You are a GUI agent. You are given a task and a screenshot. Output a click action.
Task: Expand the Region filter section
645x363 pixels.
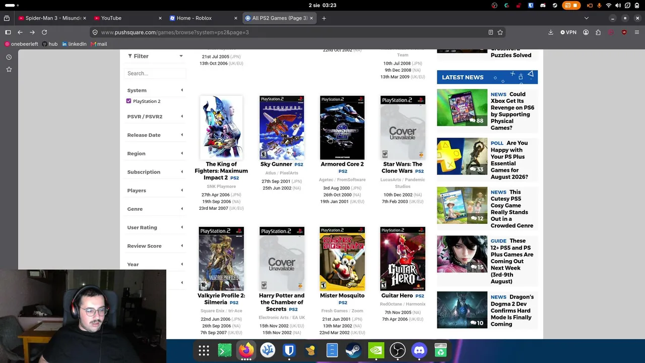[x=155, y=153]
